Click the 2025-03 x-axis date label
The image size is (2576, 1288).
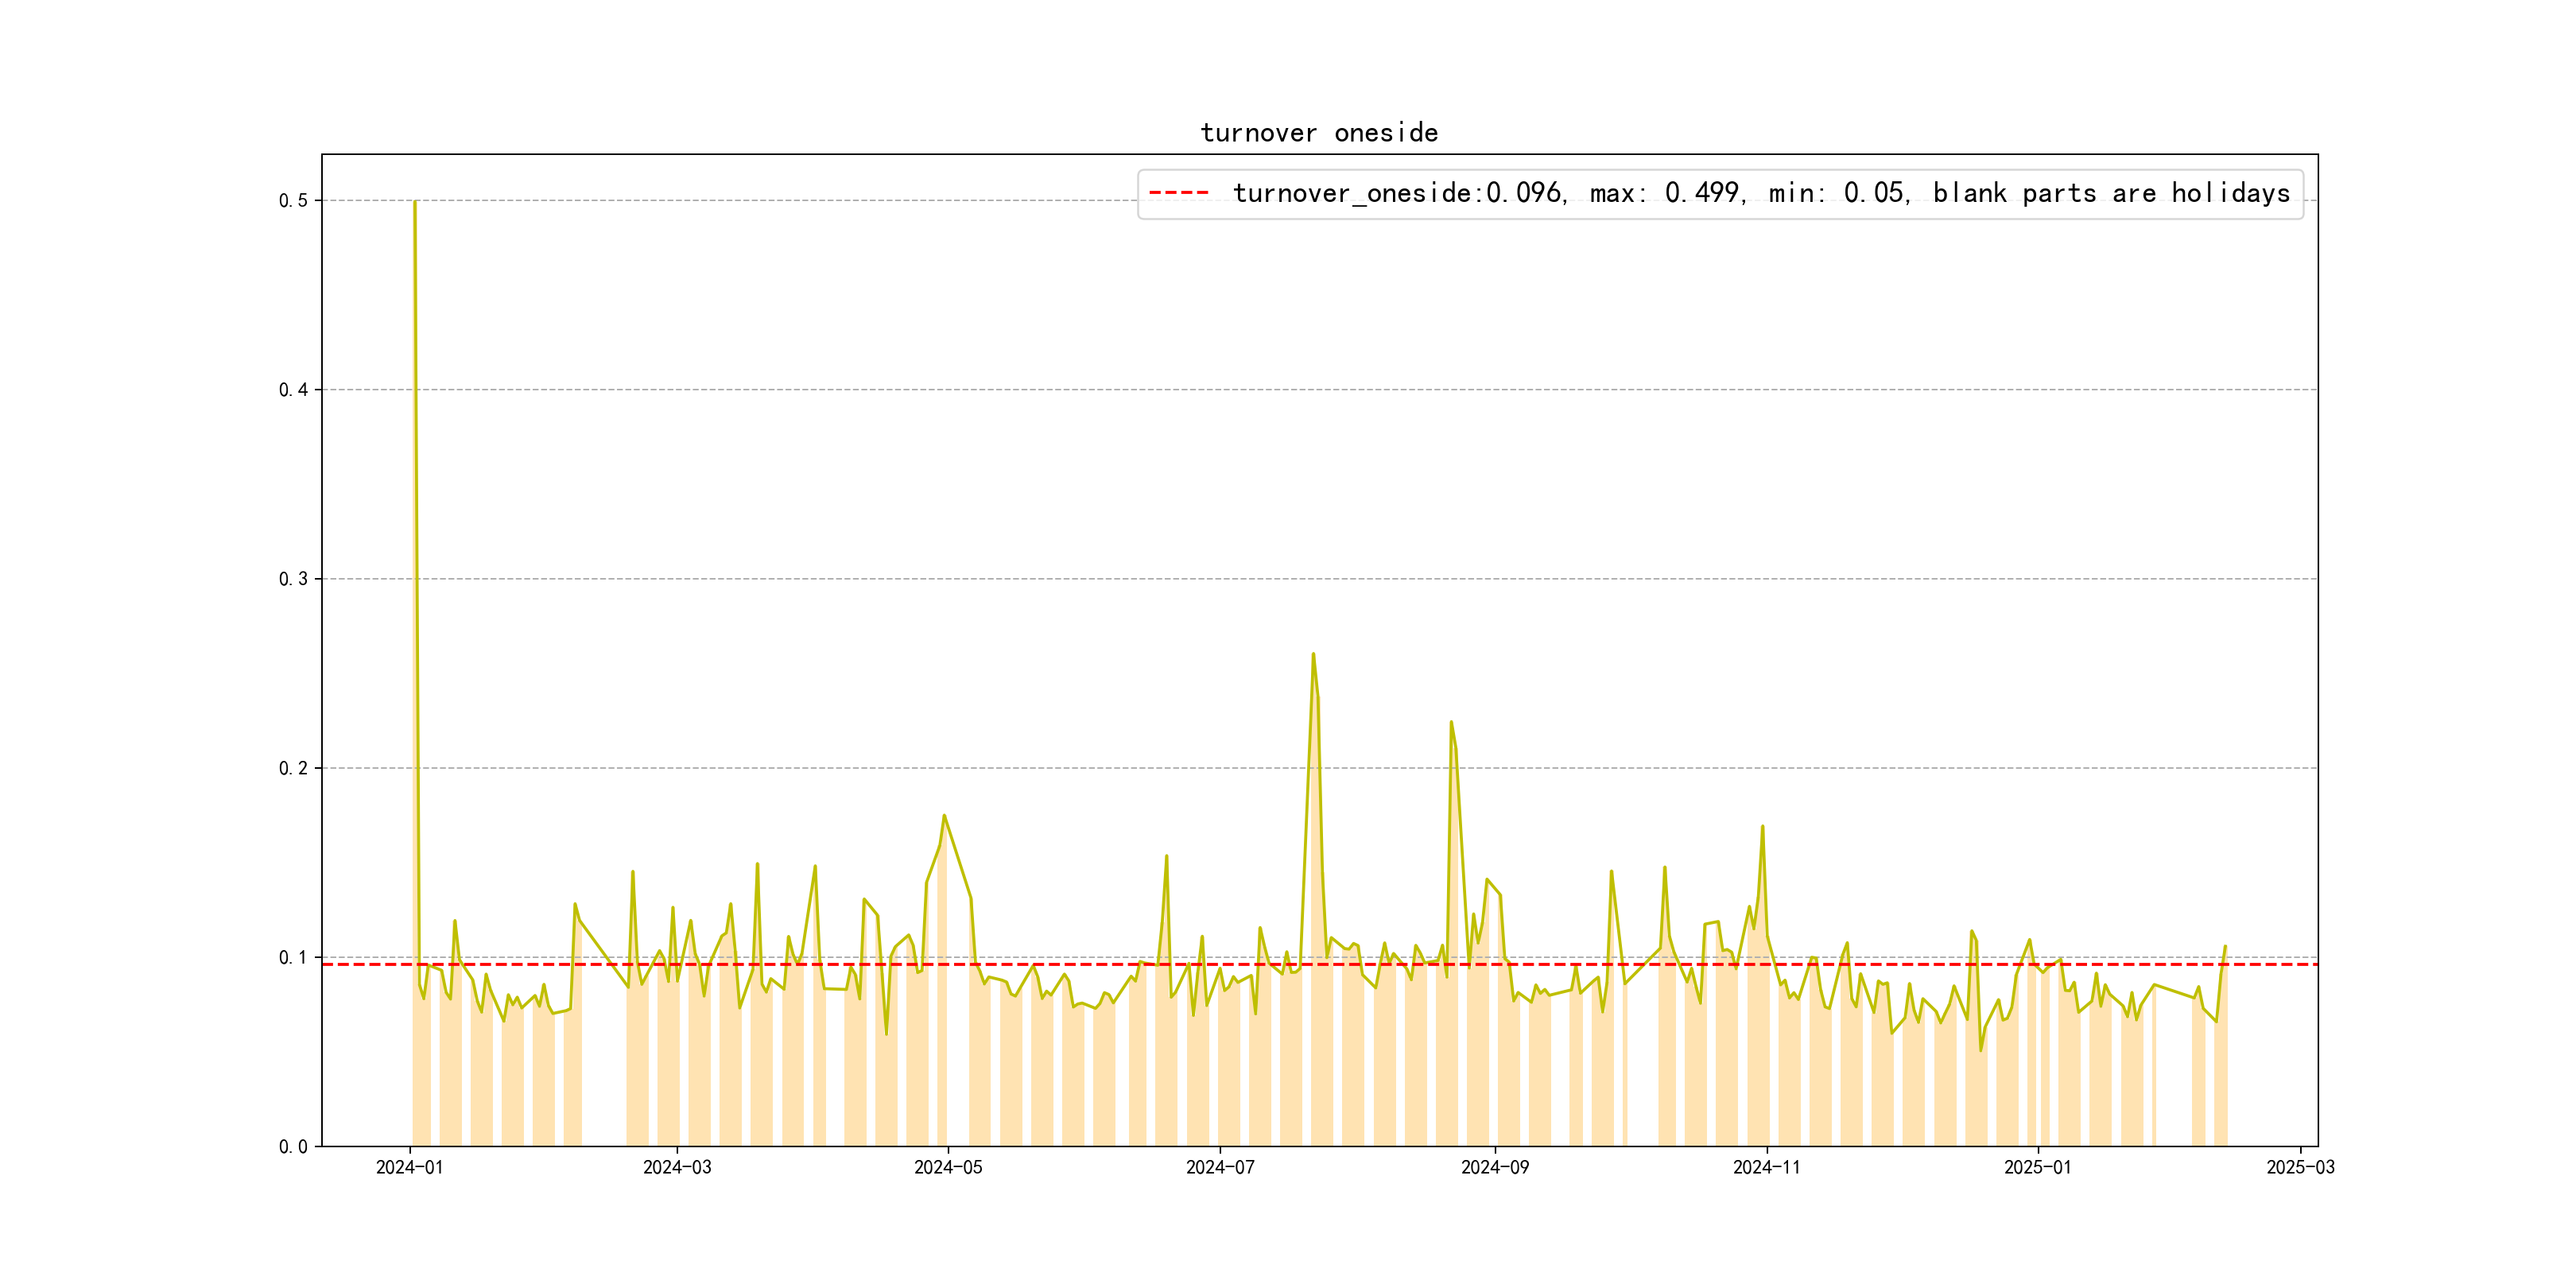(x=2300, y=1168)
